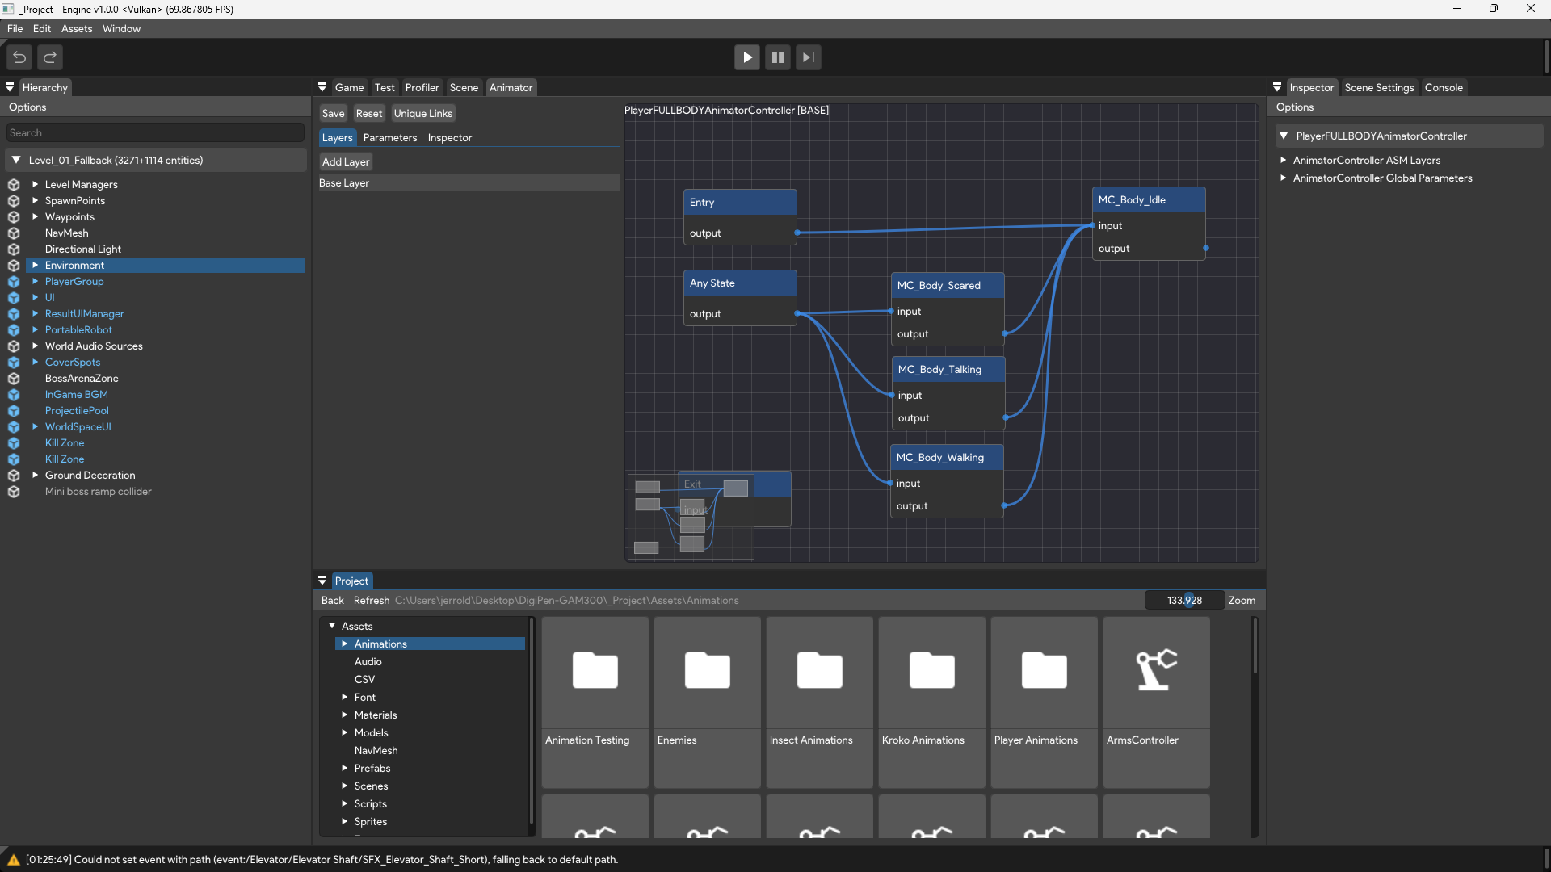
Task: Click the entity icon next to NavMesh
Action: click(14, 233)
